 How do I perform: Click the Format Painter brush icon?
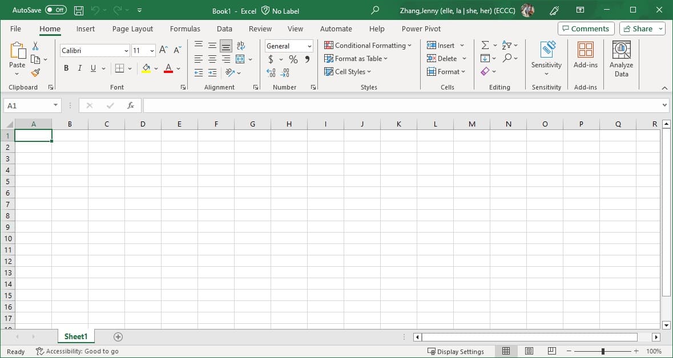(35, 72)
